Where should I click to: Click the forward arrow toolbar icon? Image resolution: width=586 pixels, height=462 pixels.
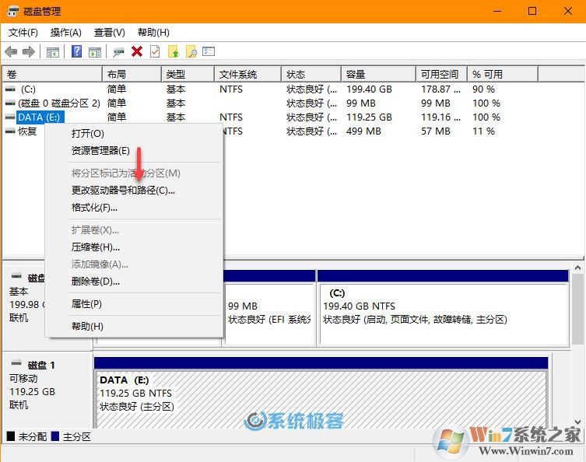tap(29, 51)
